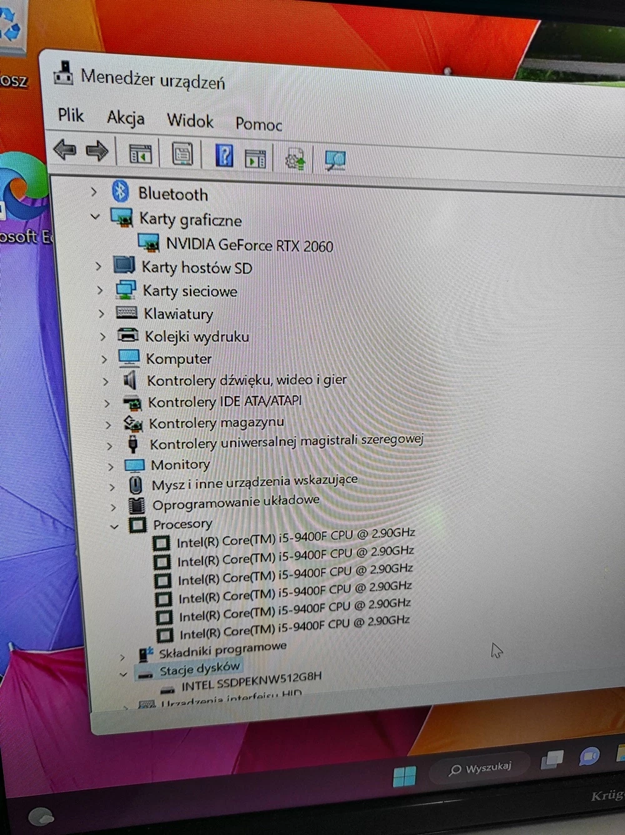The image size is (625, 835).
Task: Click the Procesory category icon
Action: click(137, 524)
